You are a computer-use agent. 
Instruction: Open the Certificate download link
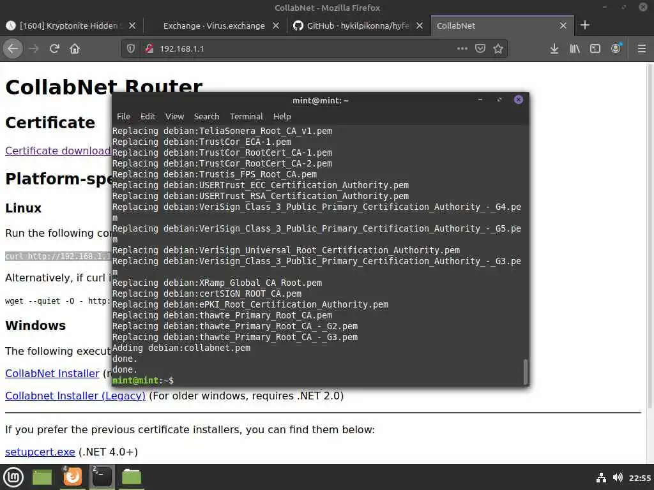(57, 151)
